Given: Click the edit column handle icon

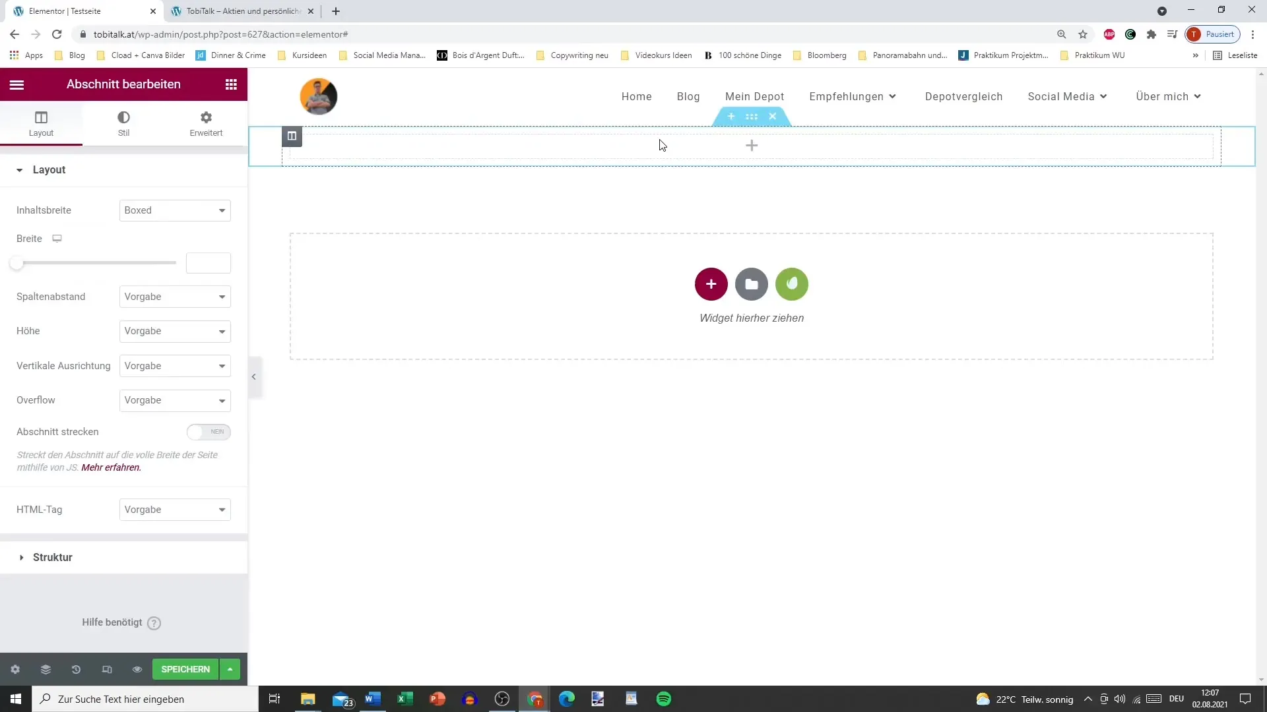Looking at the screenshot, I should click(x=292, y=136).
